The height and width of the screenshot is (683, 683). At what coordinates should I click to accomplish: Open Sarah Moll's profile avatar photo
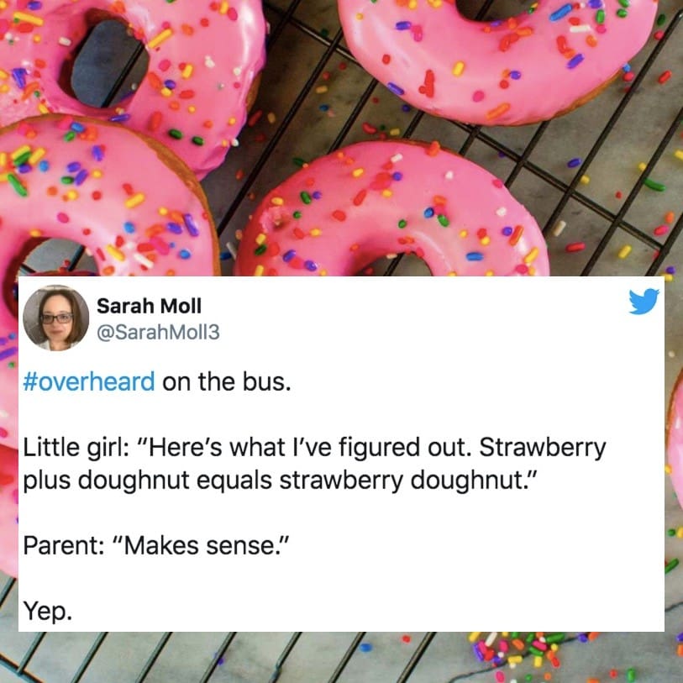point(55,318)
